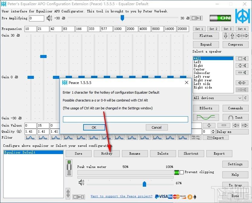The width and height of the screenshot is (252, 203).
Task: Click the To tray button
Action: 235,185
